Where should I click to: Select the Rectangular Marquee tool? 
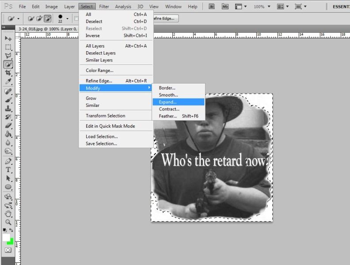pos(8,47)
